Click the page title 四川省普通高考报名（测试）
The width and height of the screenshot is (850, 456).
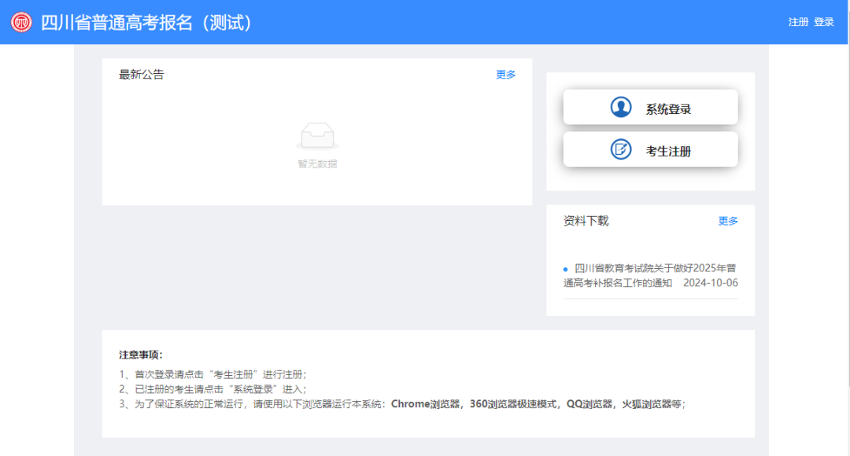coord(145,21)
